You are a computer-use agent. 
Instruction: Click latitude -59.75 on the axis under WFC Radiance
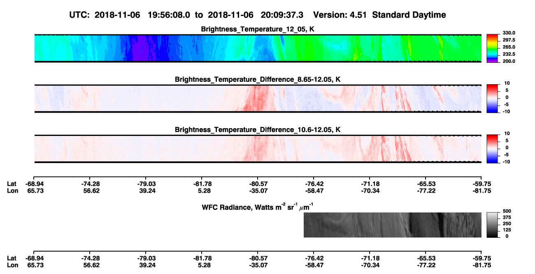click(x=482, y=258)
